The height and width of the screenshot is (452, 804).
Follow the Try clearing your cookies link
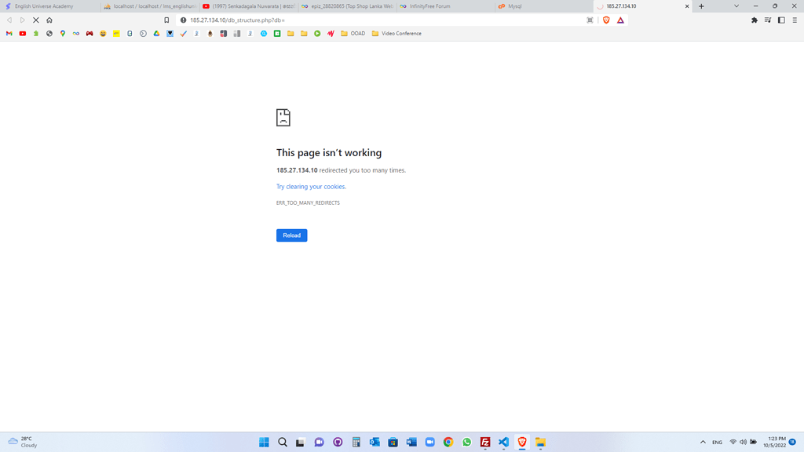pos(310,187)
